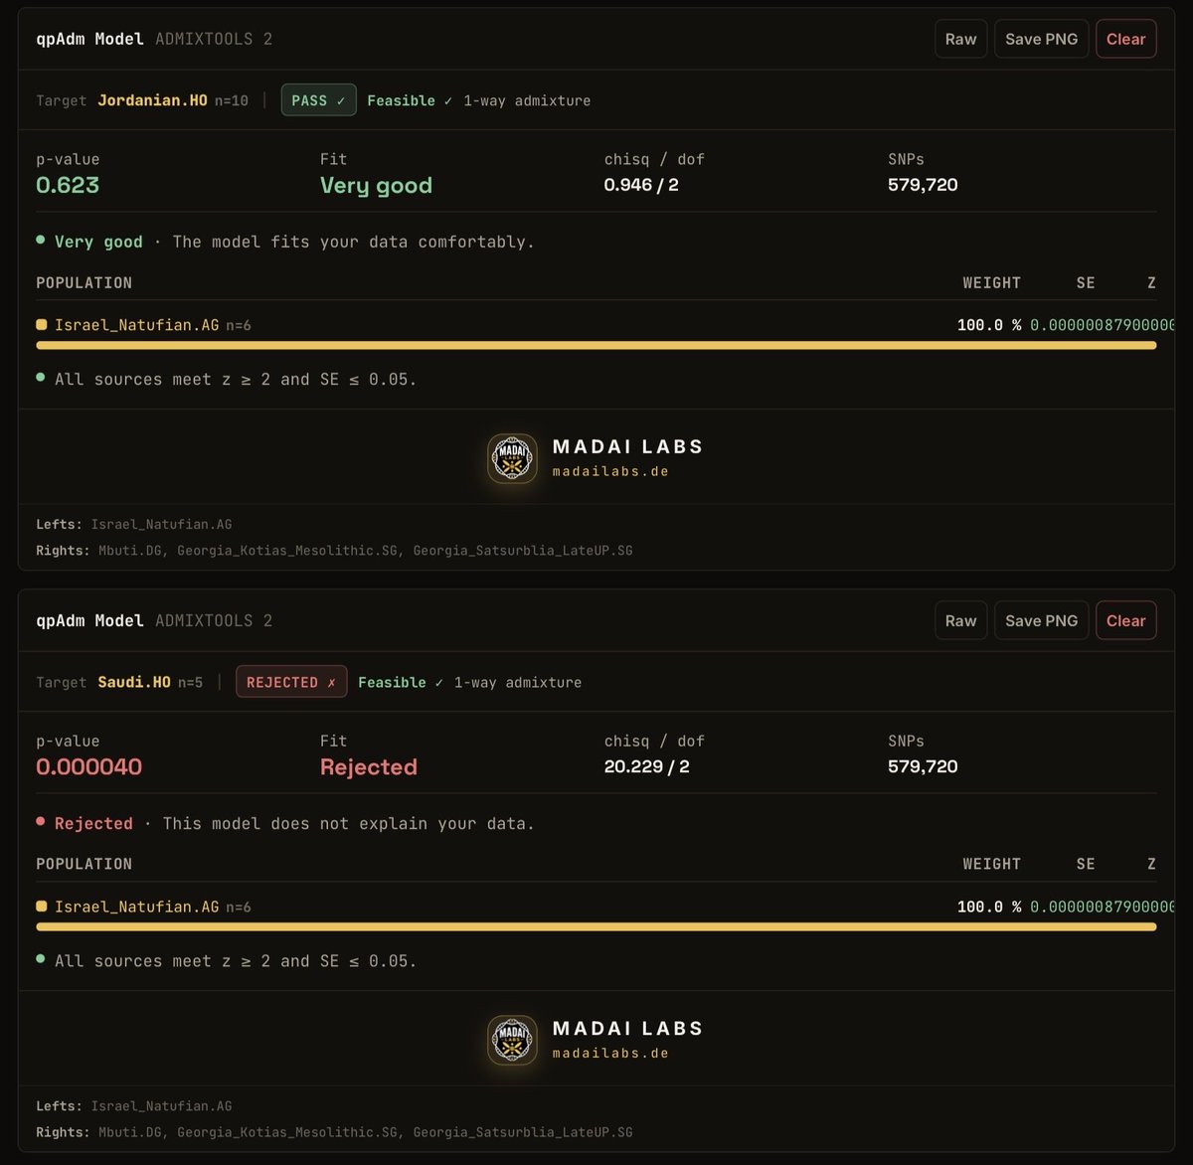Click the Madai Labs logo in Saudi panel

coord(512,1041)
